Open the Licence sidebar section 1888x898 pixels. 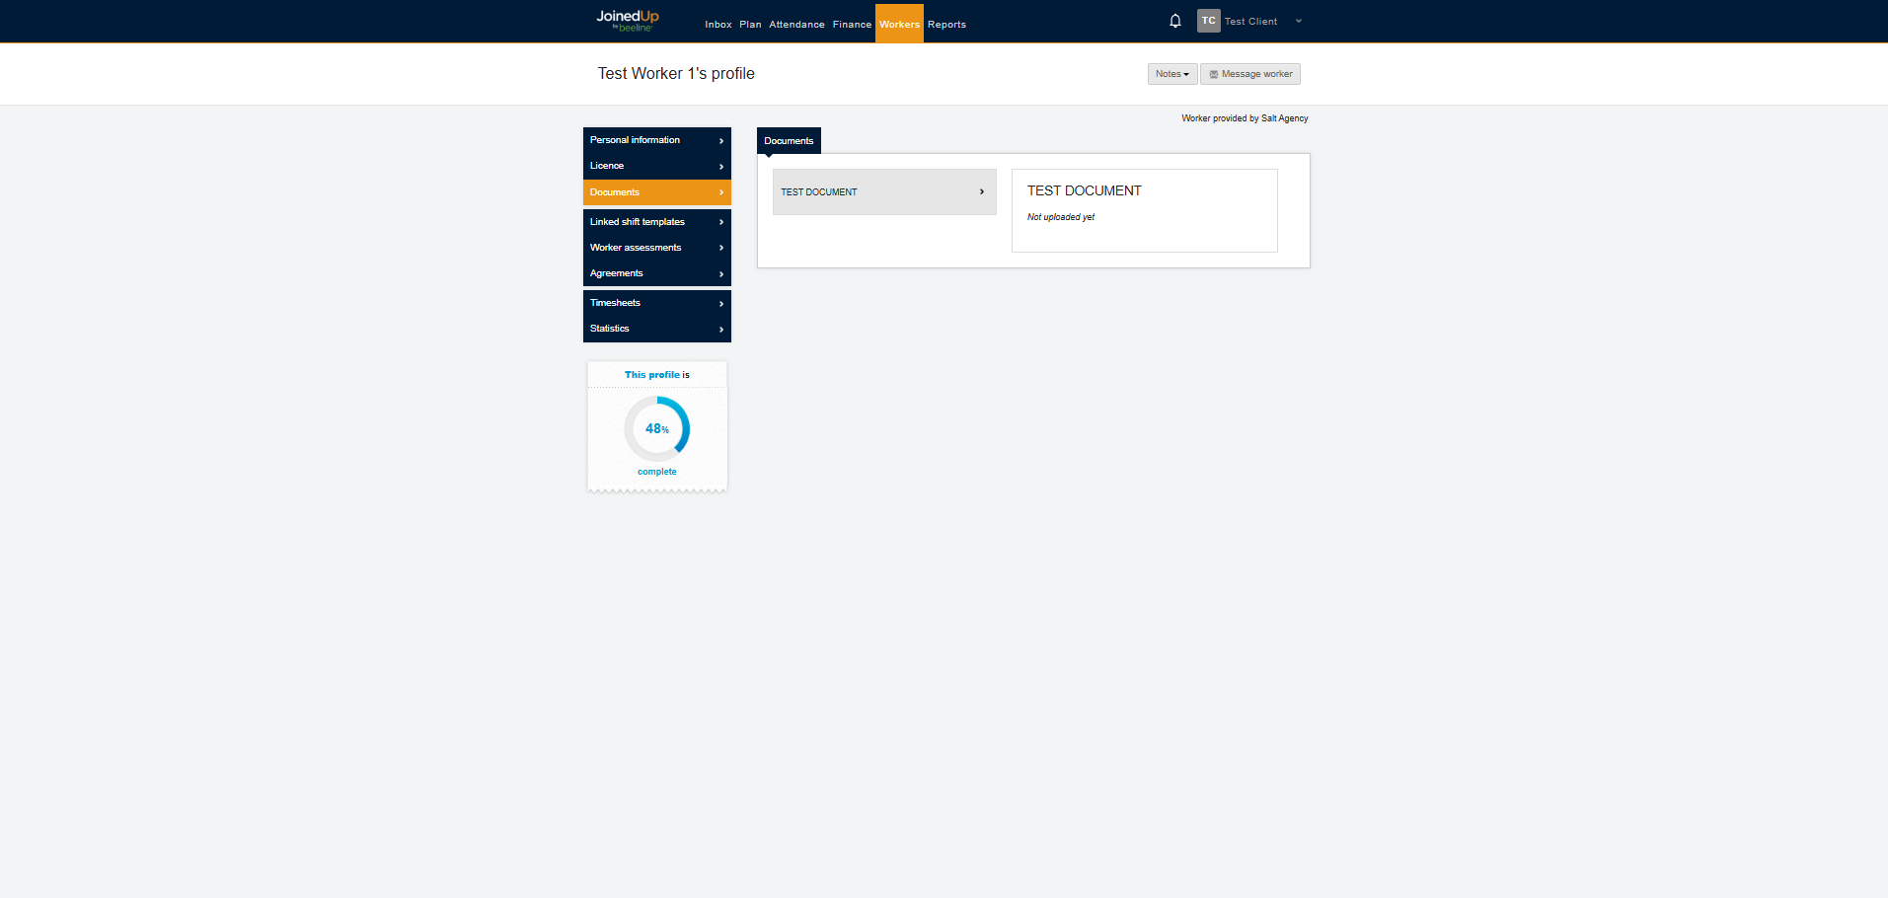pyautogui.click(x=656, y=166)
